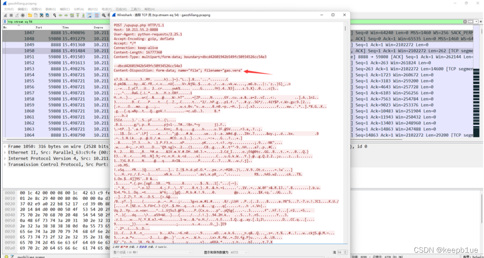Click Wireshark icon in main title bar
This screenshot has height=258, width=484.
click(x=4, y=3)
